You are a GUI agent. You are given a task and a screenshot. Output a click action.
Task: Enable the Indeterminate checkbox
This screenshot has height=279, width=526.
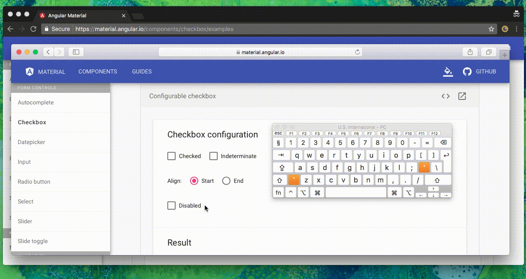click(214, 156)
